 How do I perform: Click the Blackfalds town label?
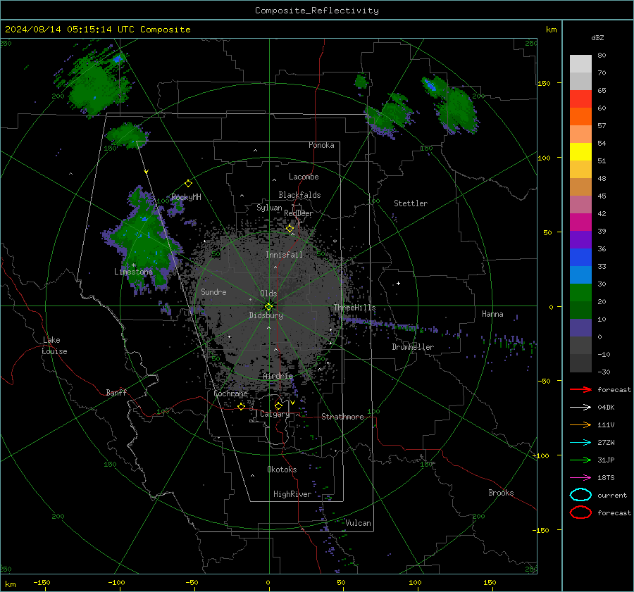(299, 195)
